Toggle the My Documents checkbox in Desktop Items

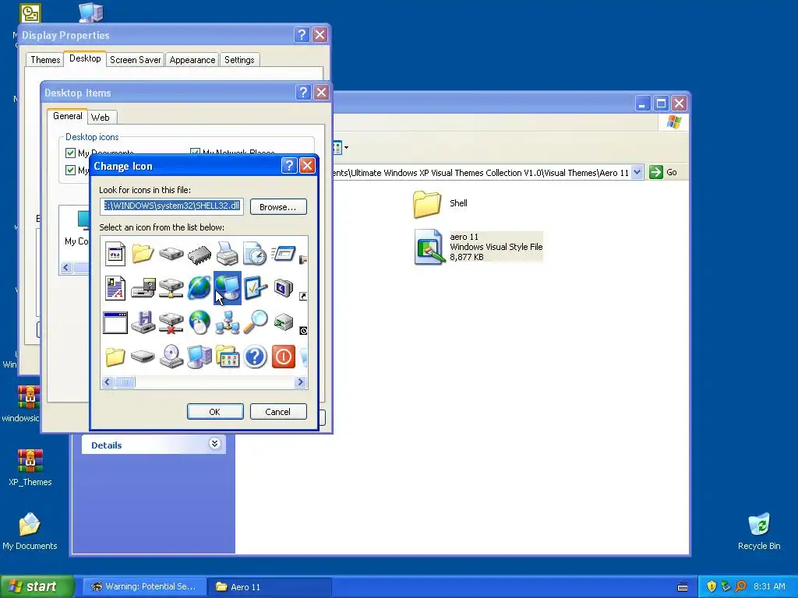pos(71,153)
